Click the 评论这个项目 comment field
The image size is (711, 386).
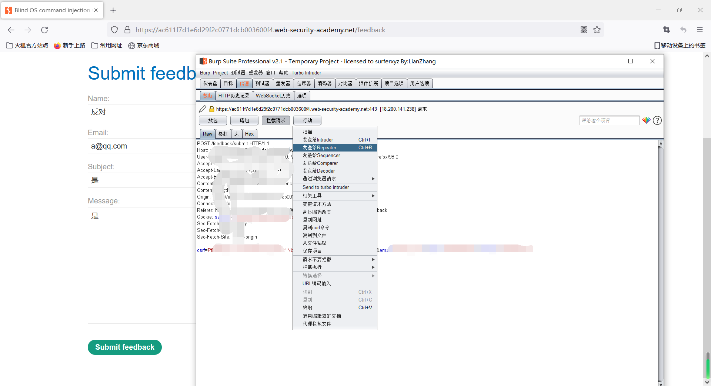pyautogui.click(x=609, y=120)
